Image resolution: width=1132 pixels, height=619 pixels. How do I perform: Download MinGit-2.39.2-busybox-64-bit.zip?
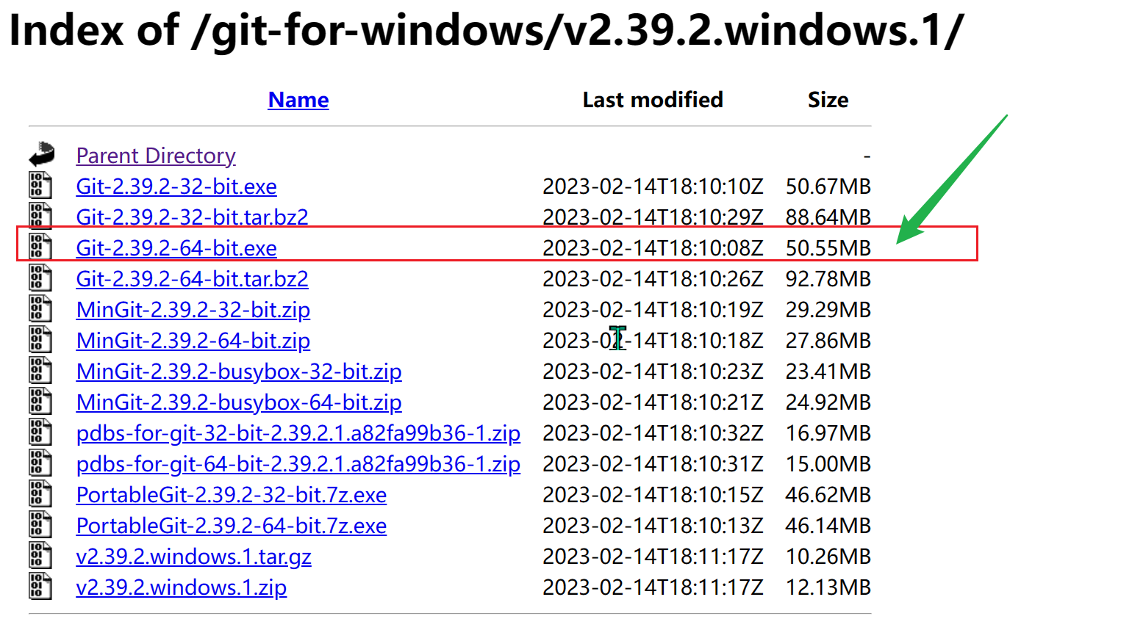pyautogui.click(x=239, y=402)
